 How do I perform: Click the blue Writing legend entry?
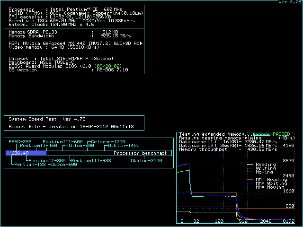[261, 168]
